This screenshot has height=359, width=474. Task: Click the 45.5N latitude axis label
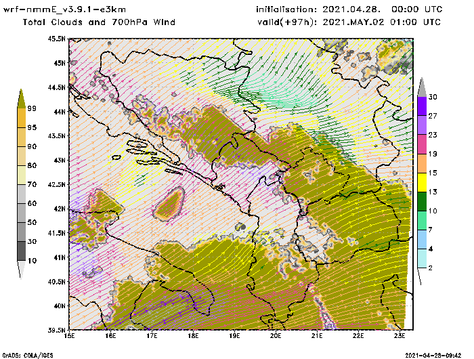pyautogui.click(x=56, y=39)
